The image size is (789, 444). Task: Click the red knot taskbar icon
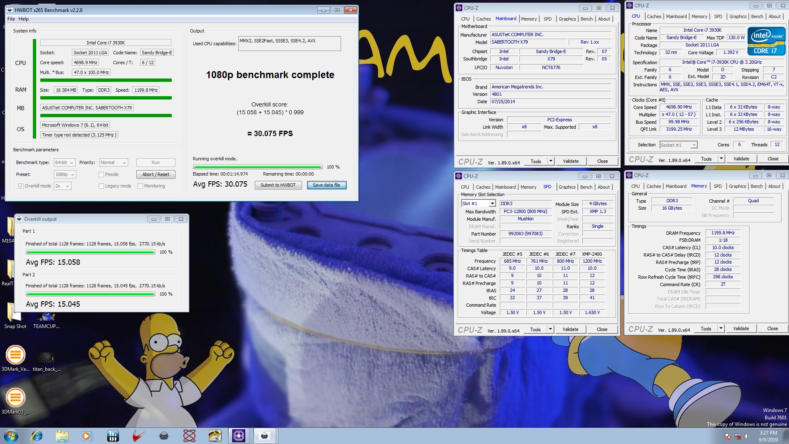(x=189, y=436)
